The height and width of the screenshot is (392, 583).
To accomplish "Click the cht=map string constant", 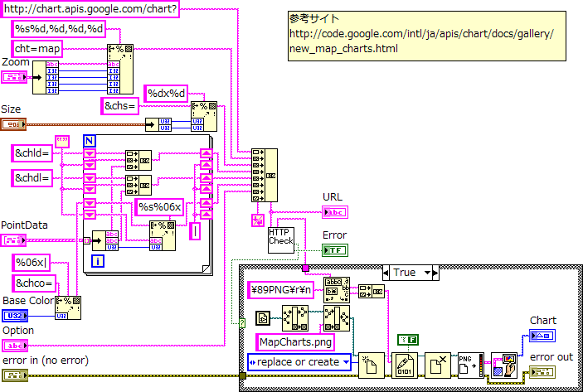I will pyautogui.click(x=38, y=49).
